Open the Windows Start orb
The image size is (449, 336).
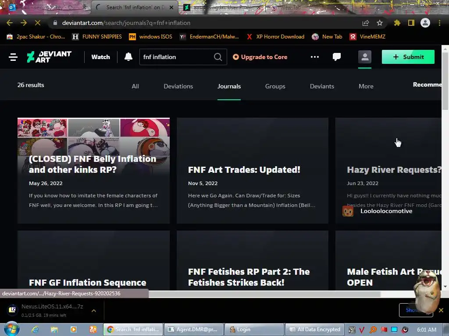tap(11, 329)
